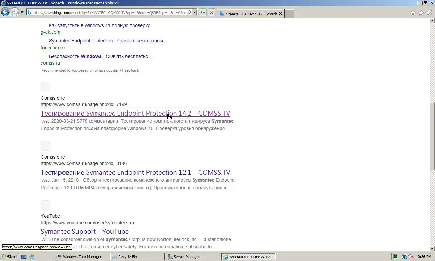Screen dimensions: 435x261
Task: Open 'Тестирование Symantec Endpoint Protection 12.1' result
Action: 136,172
